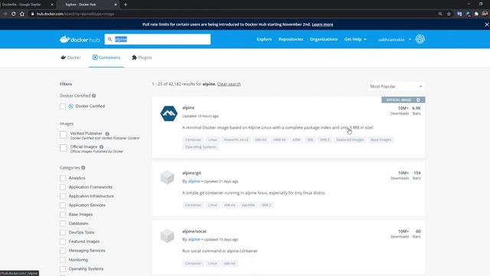The image size is (490, 276).
Task: Click the search magnifier icon in search box
Action: coord(109,39)
